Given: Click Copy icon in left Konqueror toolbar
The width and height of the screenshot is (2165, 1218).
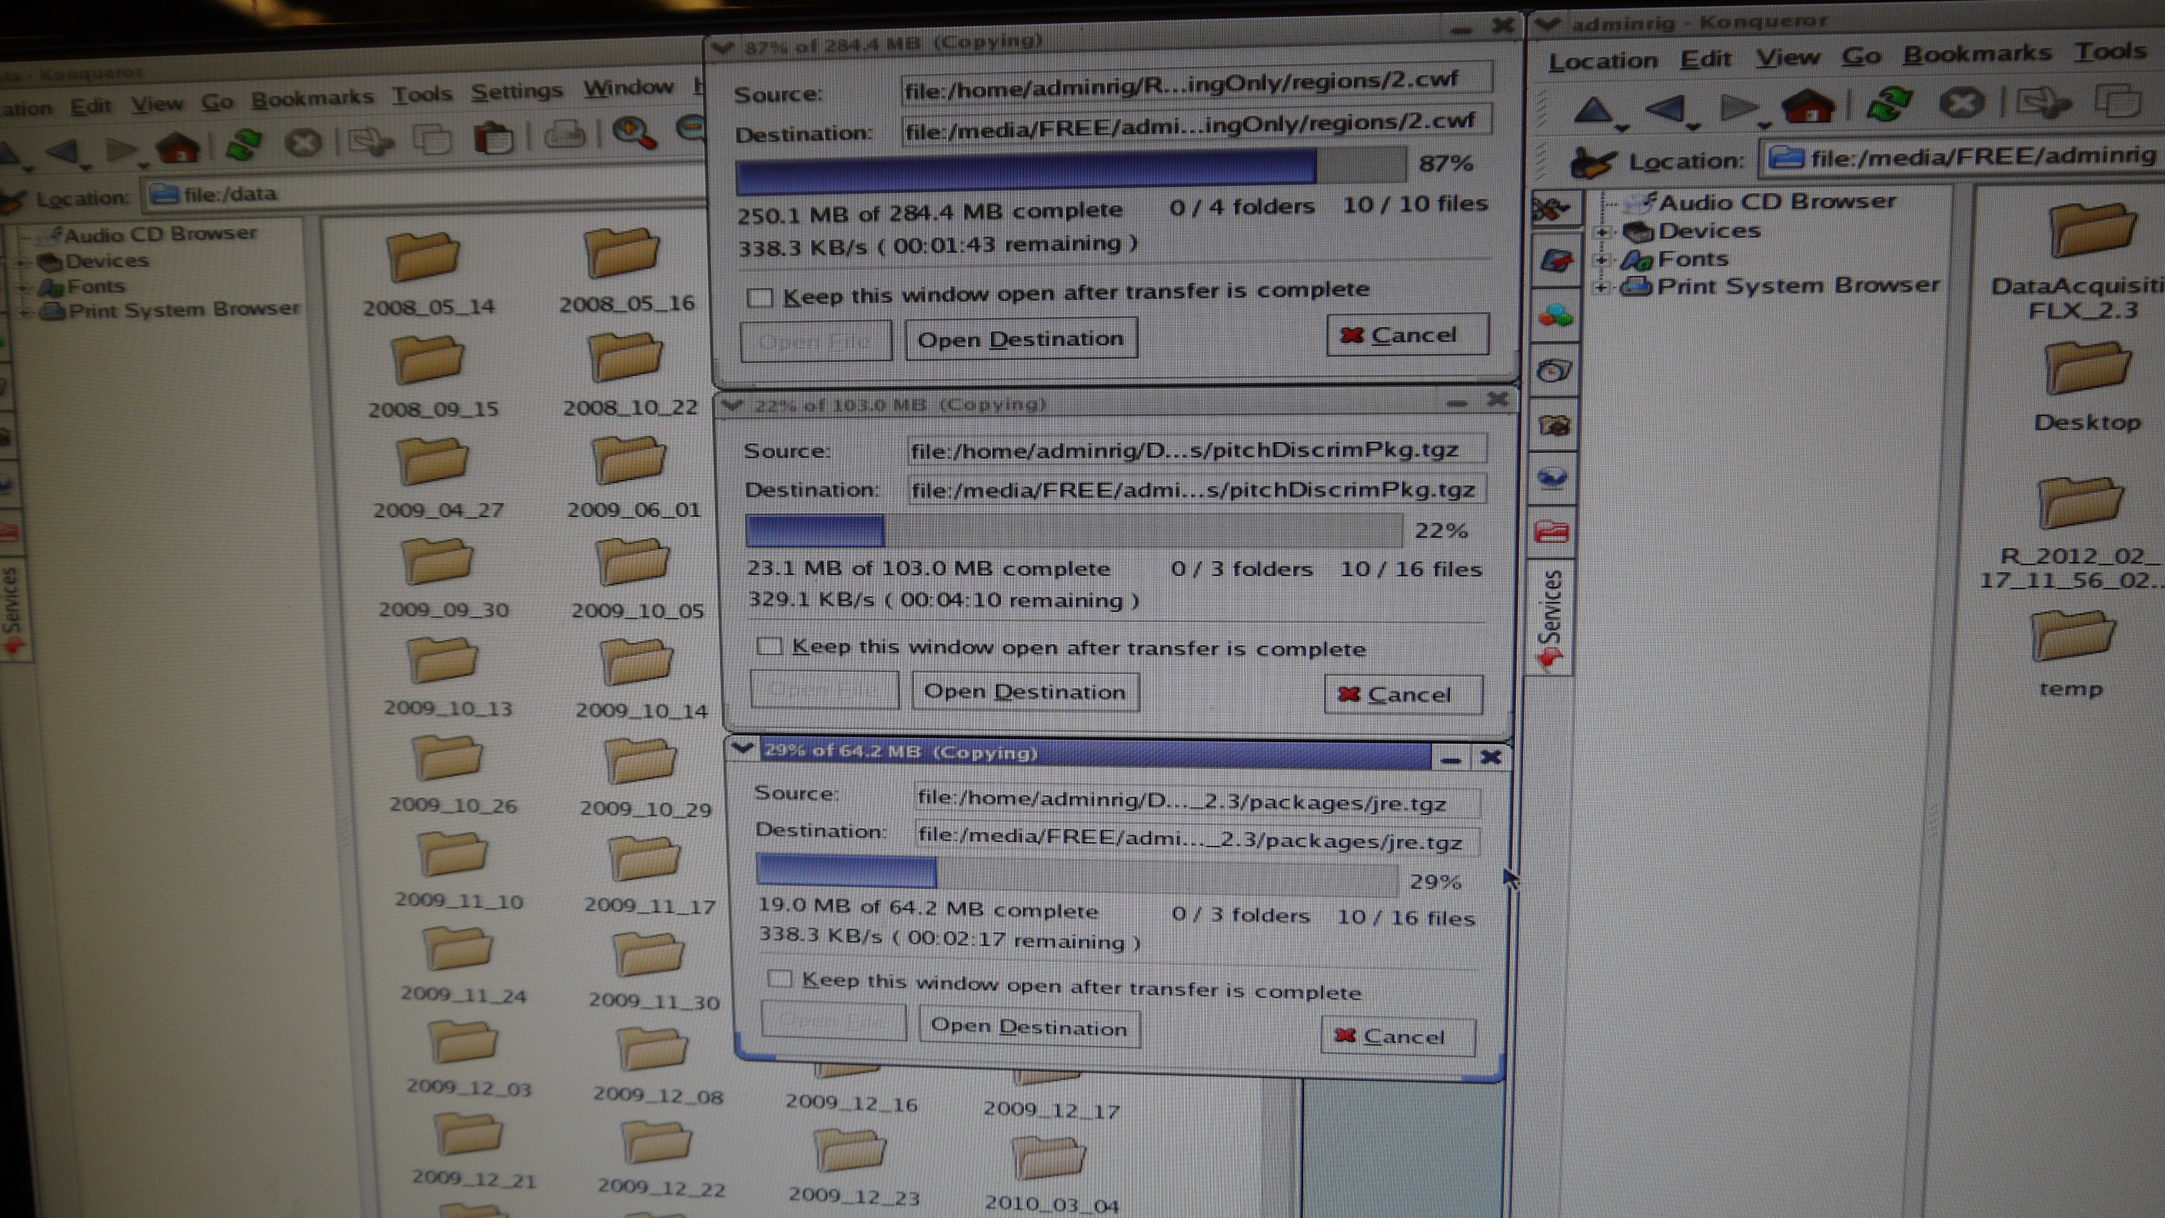Looking at the screenshot, I should click(432, 138).
